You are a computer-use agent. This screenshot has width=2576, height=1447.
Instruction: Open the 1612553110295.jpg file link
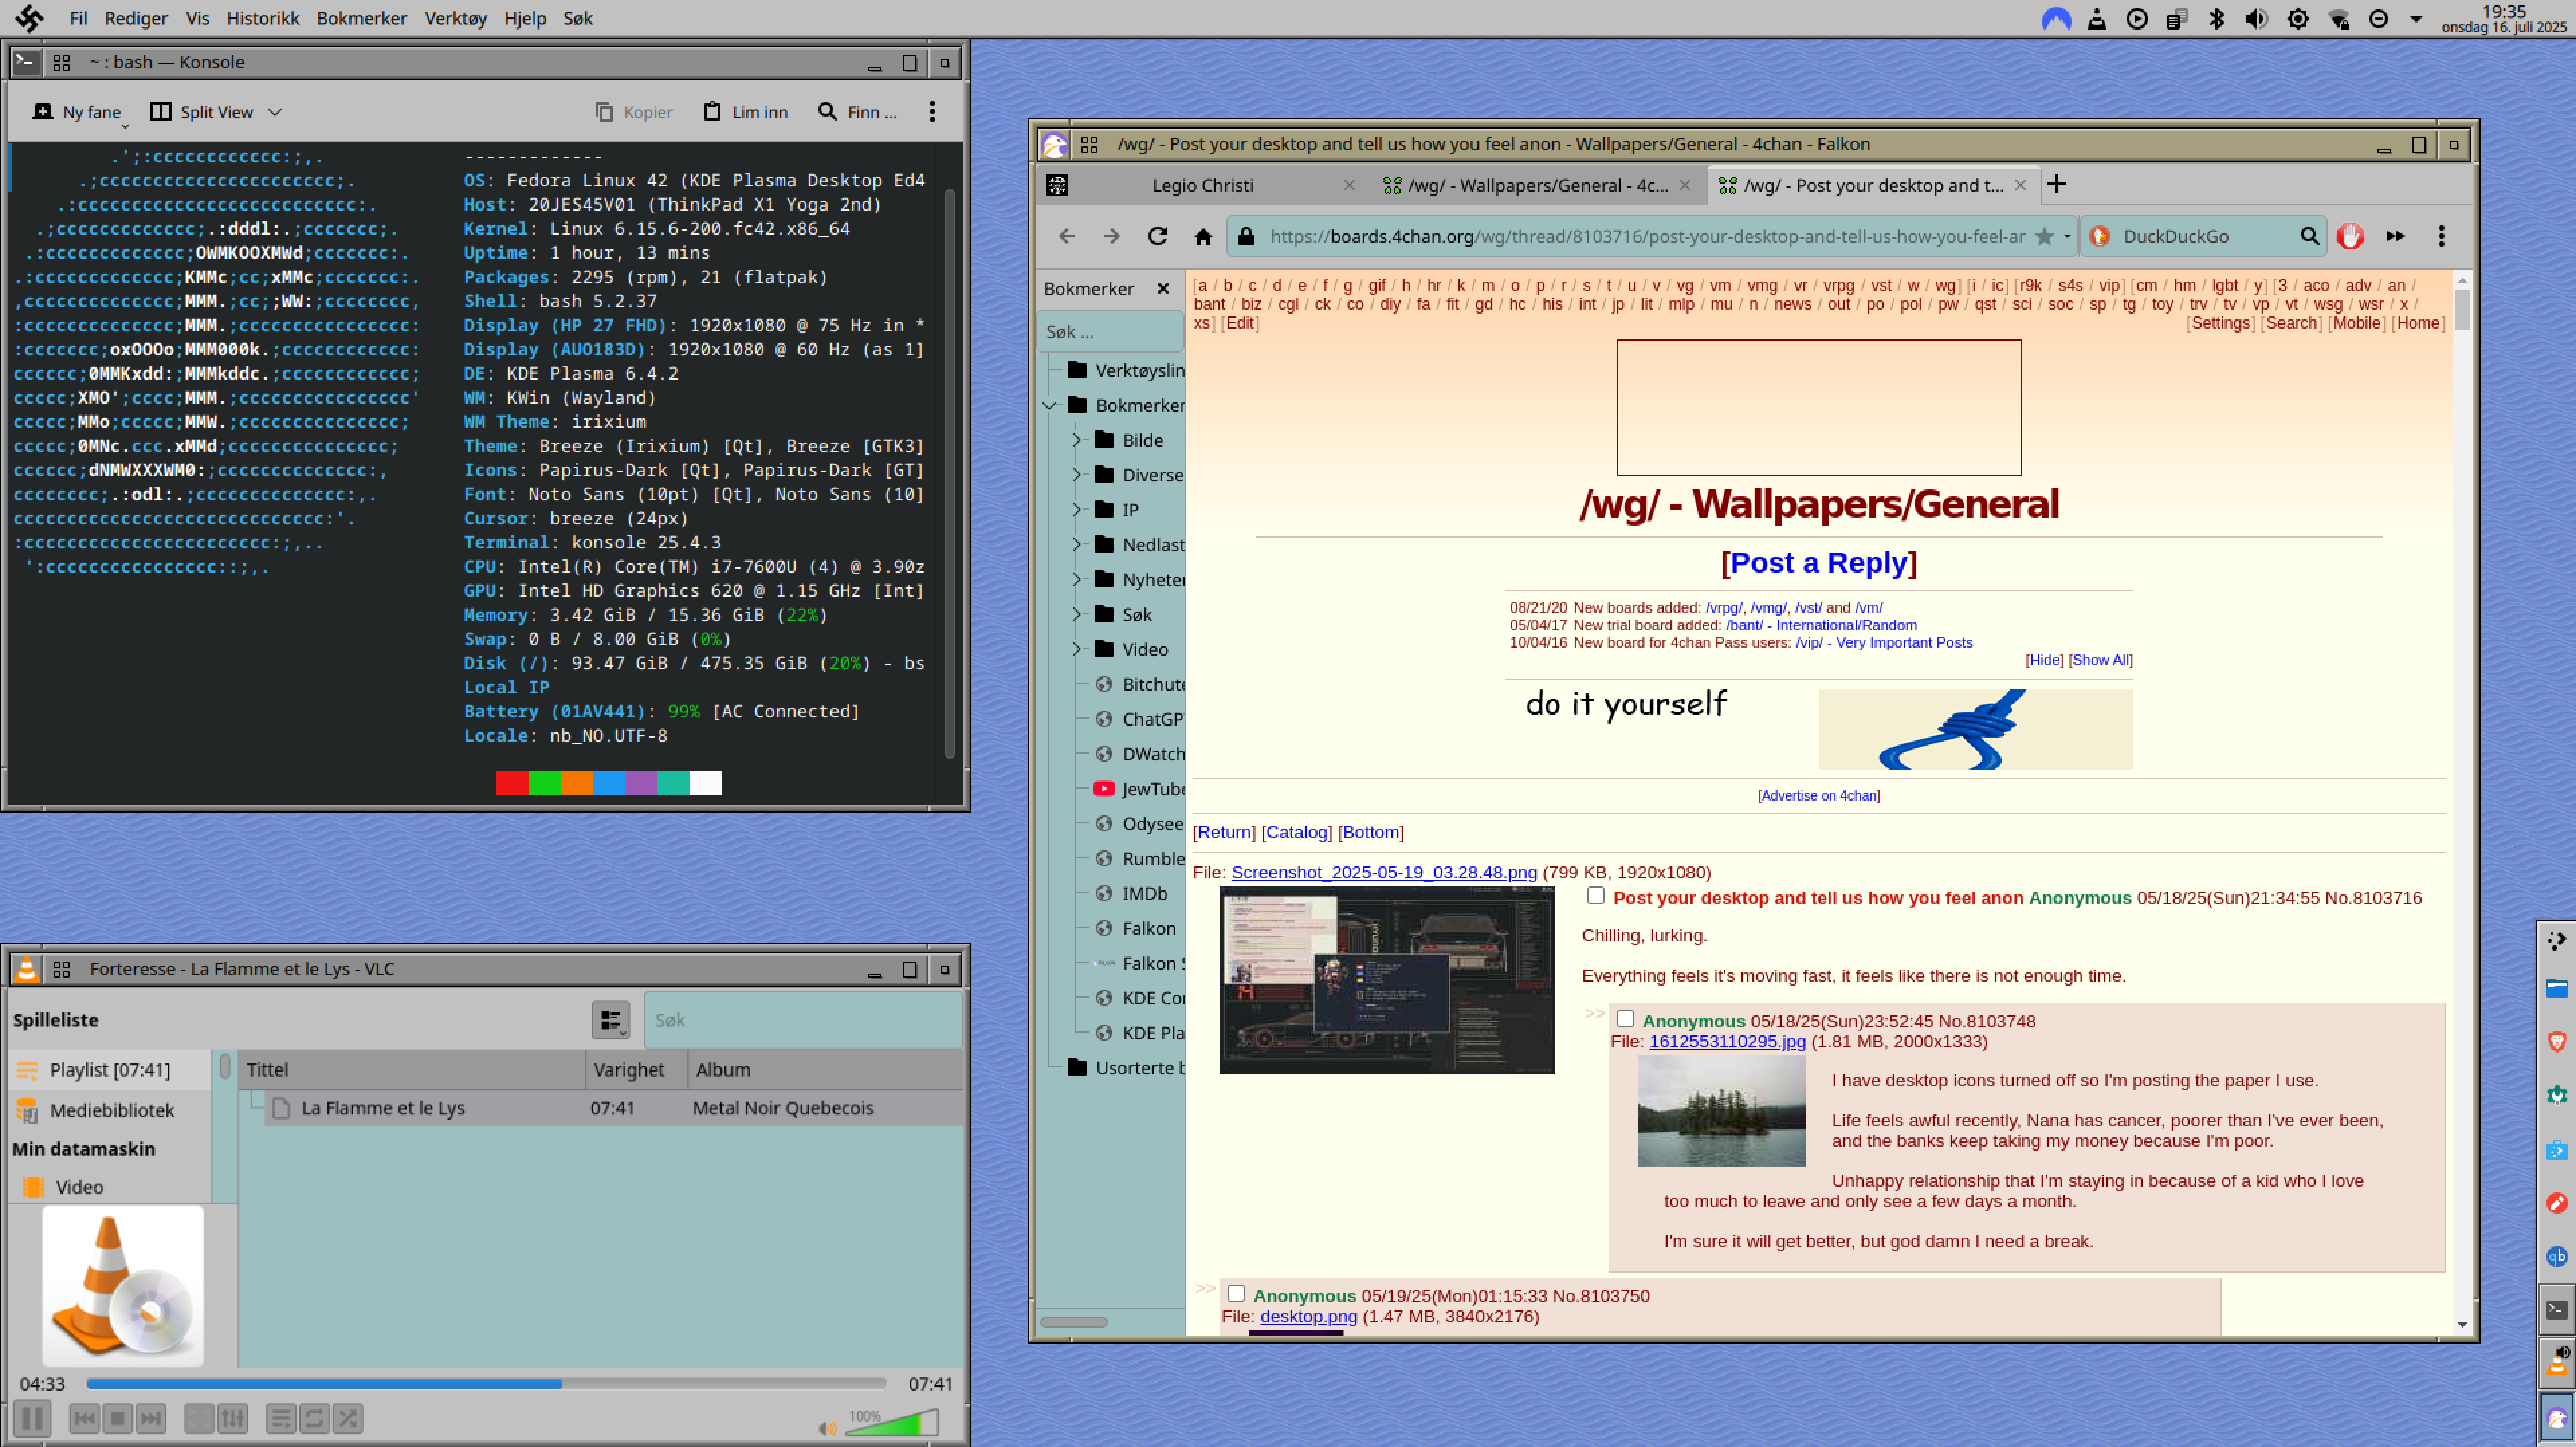pos(1727,1041)
